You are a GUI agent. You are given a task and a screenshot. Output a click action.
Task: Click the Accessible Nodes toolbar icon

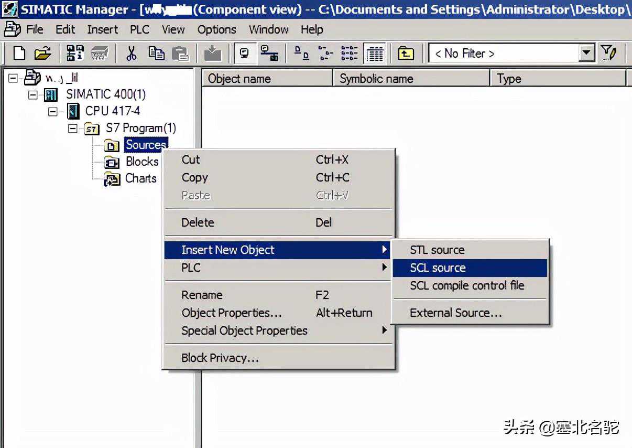tap(75, 53)
